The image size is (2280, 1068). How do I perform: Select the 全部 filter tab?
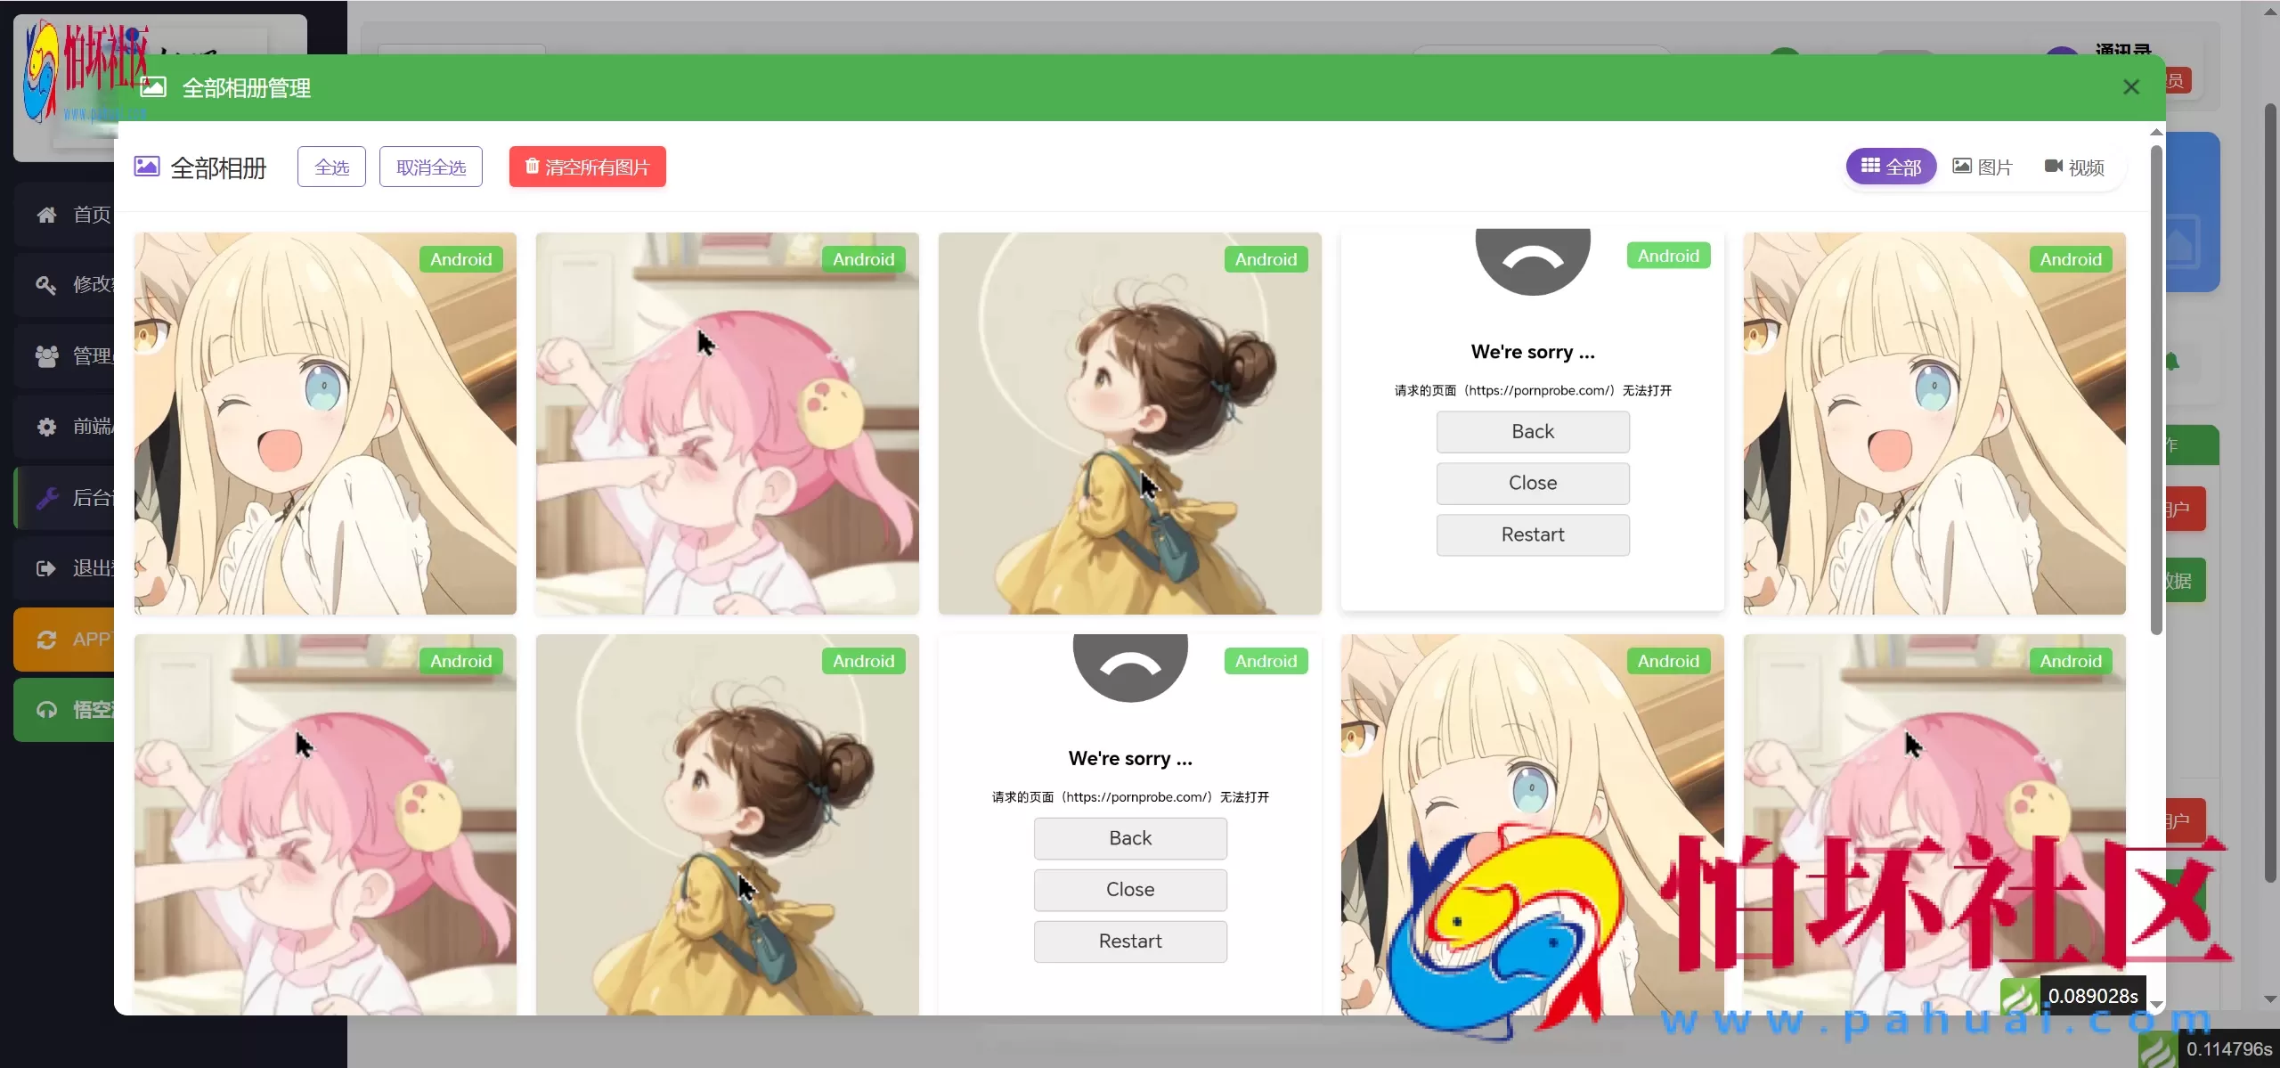(x=1890, y=167)
